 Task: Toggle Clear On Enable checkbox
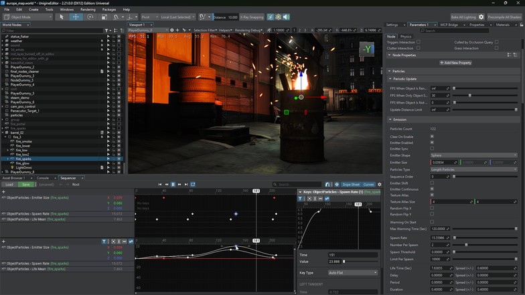(432, 136)
